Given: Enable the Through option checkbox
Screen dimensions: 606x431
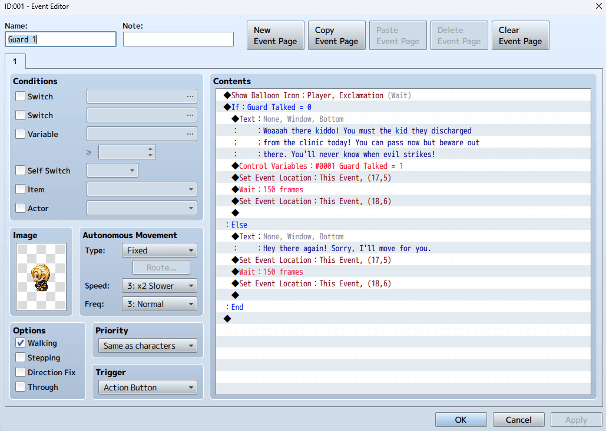Looking at the screenshot, I should [x=21, y=387].
